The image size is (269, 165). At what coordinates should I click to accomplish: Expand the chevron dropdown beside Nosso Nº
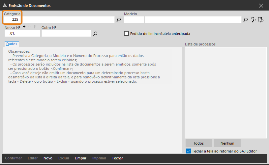click(30, 27)
